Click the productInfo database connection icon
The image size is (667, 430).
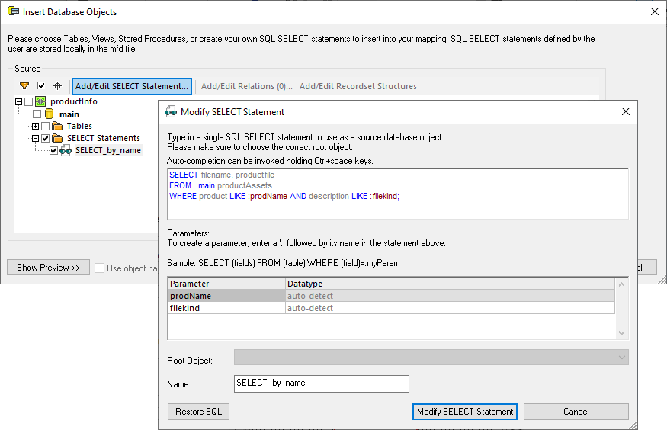[x=41, y=102]
